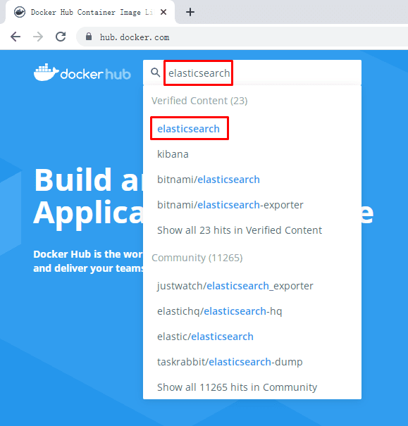The height and width of the screenshot is (426, 408).
Task: Select the kibana suggestion
Action: [173, 154]
